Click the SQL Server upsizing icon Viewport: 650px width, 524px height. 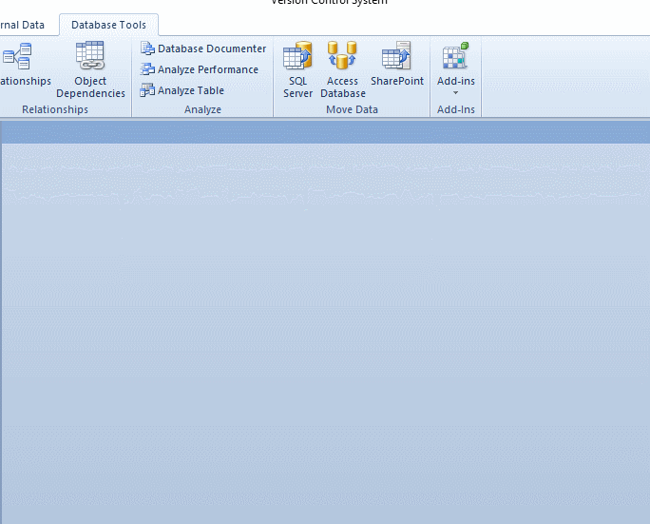coord(297,55)
